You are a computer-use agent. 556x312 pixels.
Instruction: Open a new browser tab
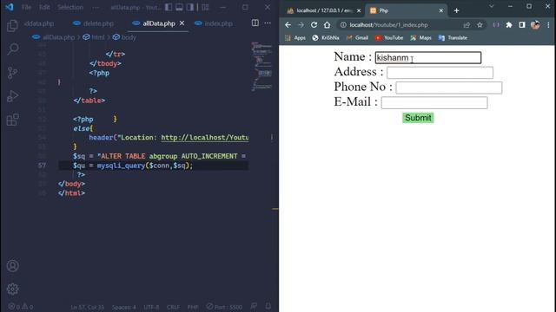coord(456,10)
